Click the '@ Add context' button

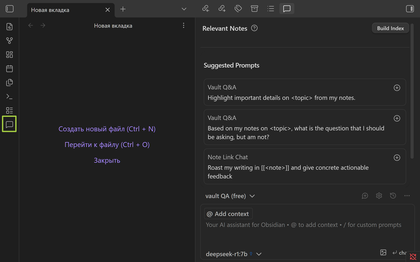[x=228, y=214]
